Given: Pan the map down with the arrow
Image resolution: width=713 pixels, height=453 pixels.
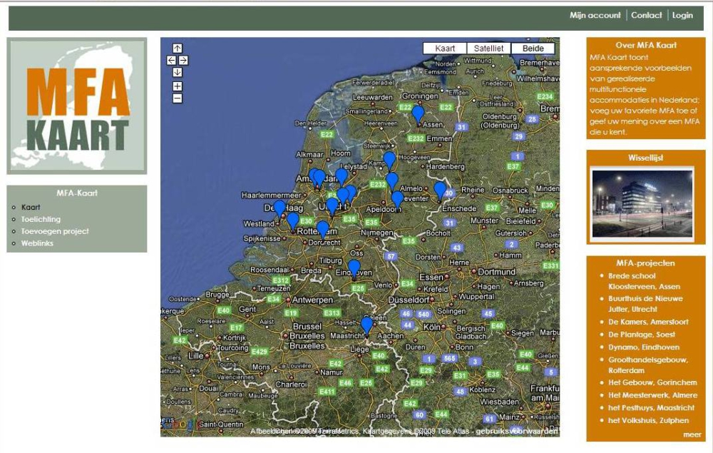Looking at the screenshot, I should click(x=178, y=72).
